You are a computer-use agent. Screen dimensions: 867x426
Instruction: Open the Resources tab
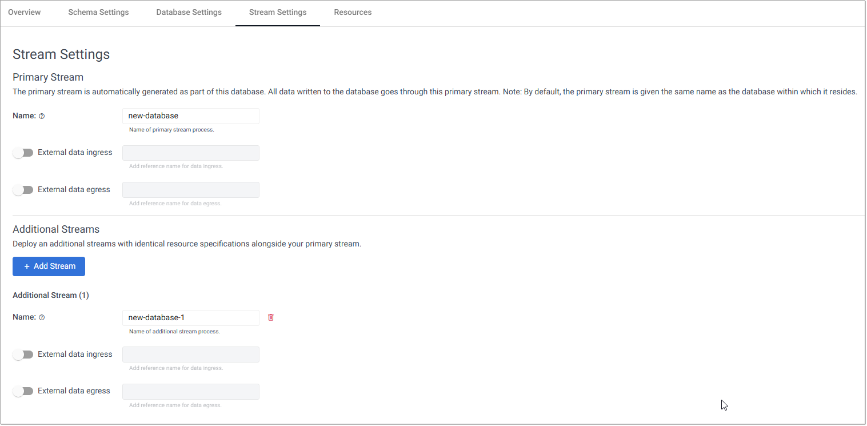353,13
